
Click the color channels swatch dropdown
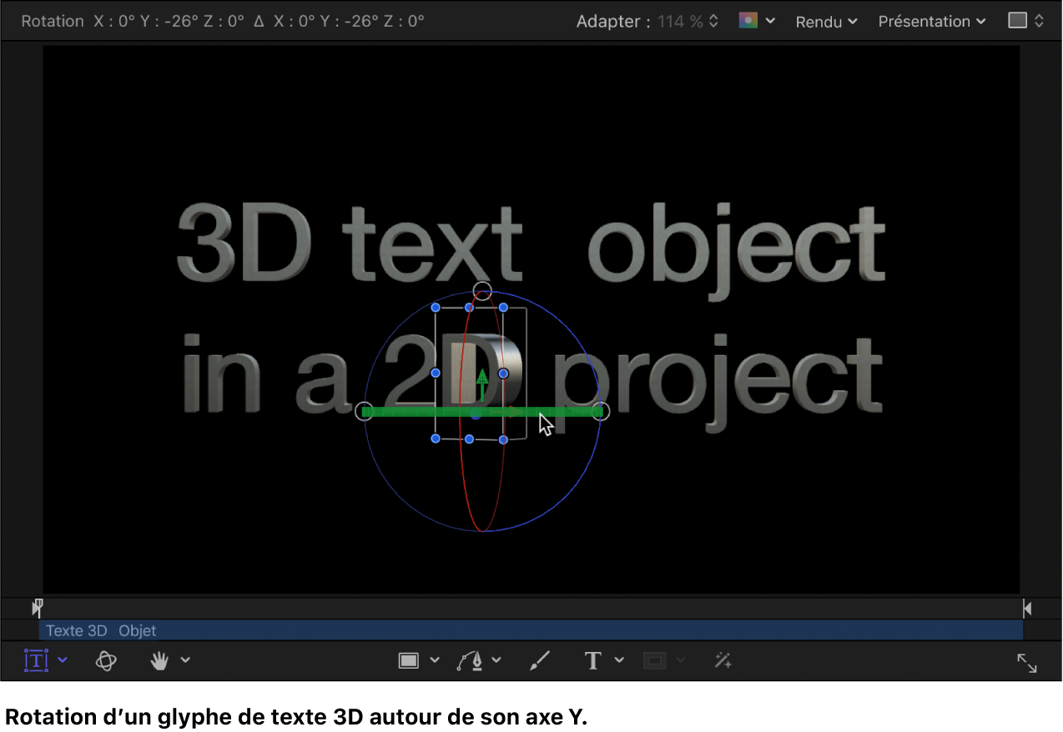(755, 21)
